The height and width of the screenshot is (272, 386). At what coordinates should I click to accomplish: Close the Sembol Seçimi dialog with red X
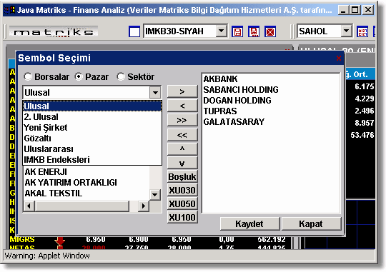pos(339,59)
